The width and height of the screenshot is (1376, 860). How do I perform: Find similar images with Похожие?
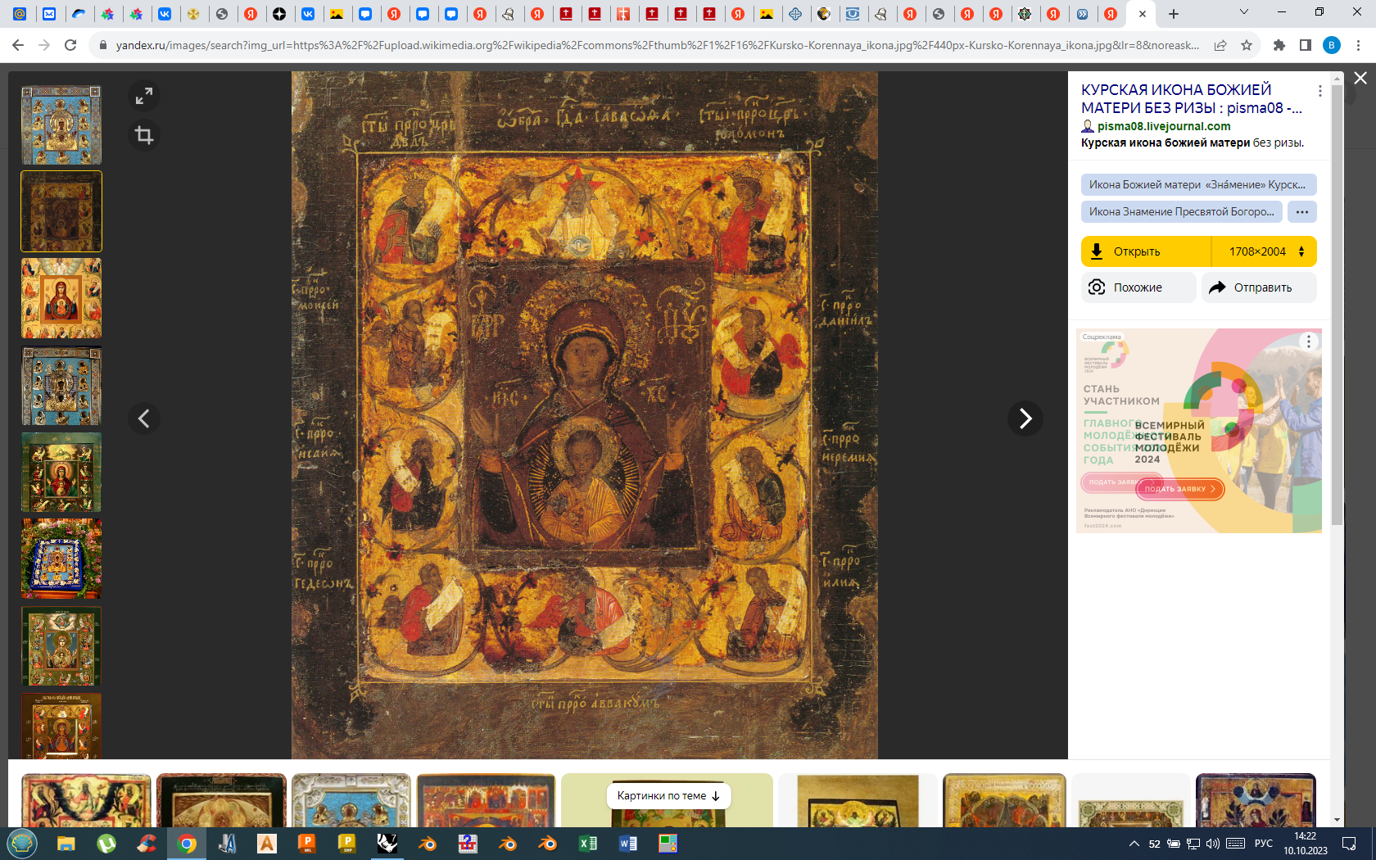click(1138, 287)
